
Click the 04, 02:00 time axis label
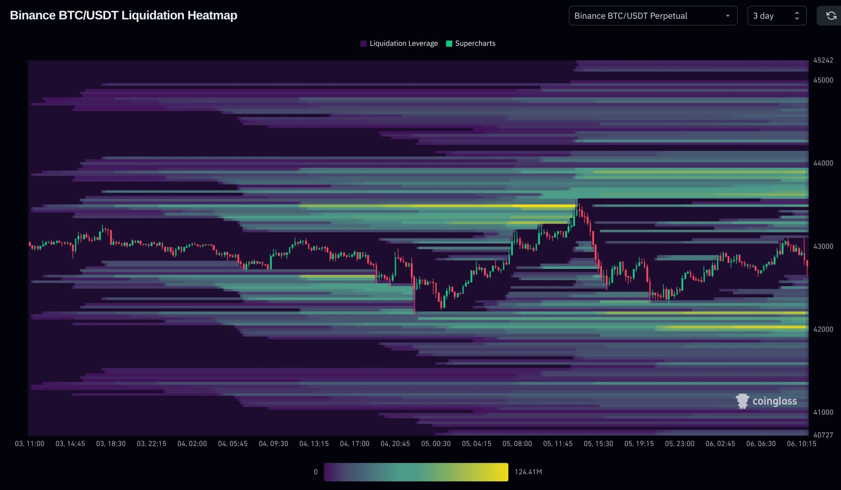pyautogui.click(x=192, y=444)
